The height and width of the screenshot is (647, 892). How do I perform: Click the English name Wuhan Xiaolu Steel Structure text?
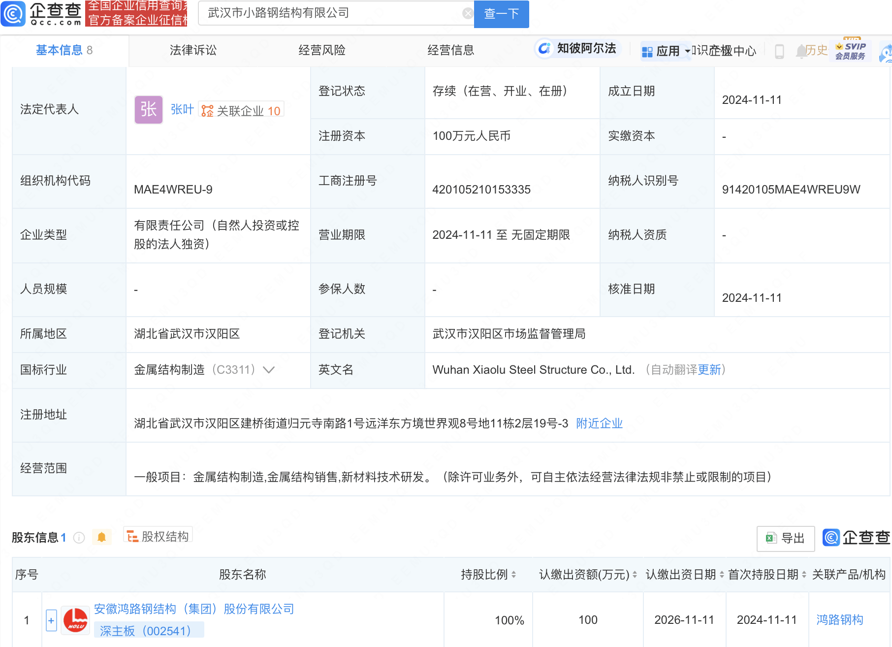point(534,370)
